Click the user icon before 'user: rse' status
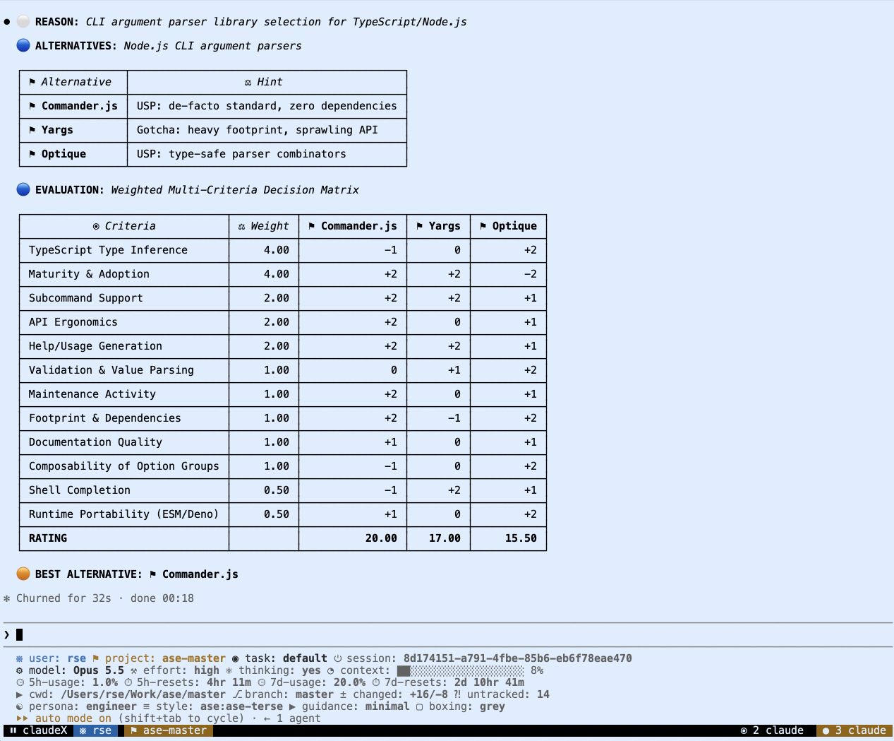 [x=20, y=658]
